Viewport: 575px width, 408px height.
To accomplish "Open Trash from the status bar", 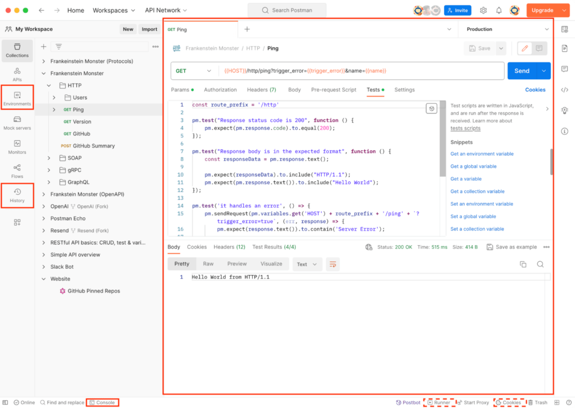I will pyautogui.click(x=537, y=402).
